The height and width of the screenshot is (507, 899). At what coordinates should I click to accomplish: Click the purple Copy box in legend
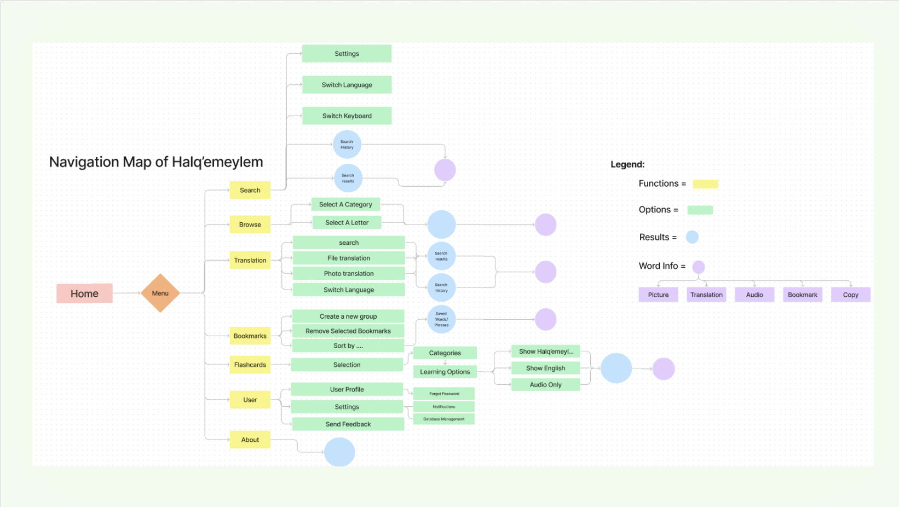(x=851, y=295)
